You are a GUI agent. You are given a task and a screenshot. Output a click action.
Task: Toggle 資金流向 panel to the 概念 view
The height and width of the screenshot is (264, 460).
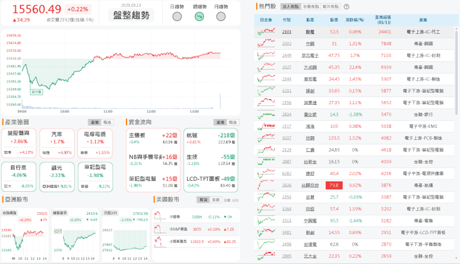coord(233,122)
